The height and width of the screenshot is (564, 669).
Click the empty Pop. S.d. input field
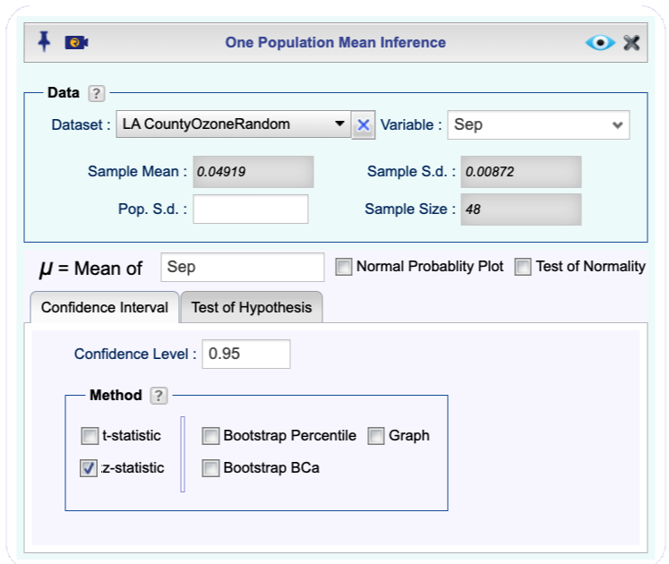click(251, 209)
